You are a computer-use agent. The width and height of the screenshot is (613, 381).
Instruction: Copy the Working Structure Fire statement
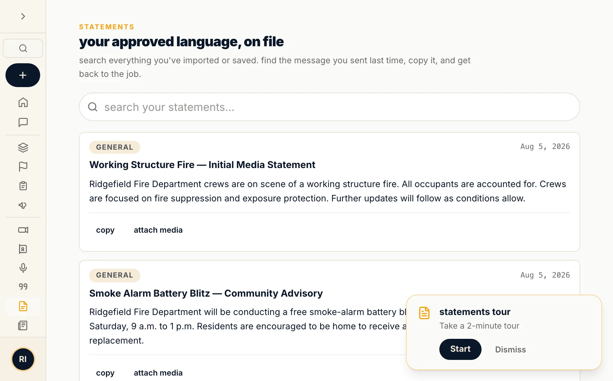(105, 230)
